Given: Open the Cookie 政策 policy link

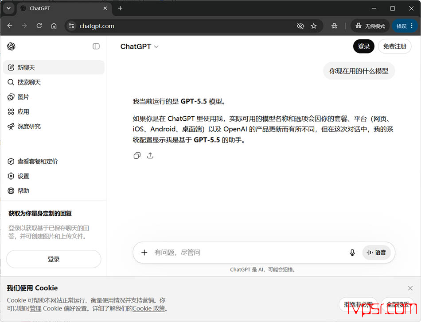Looking at the screenshot, I should 148,308.
